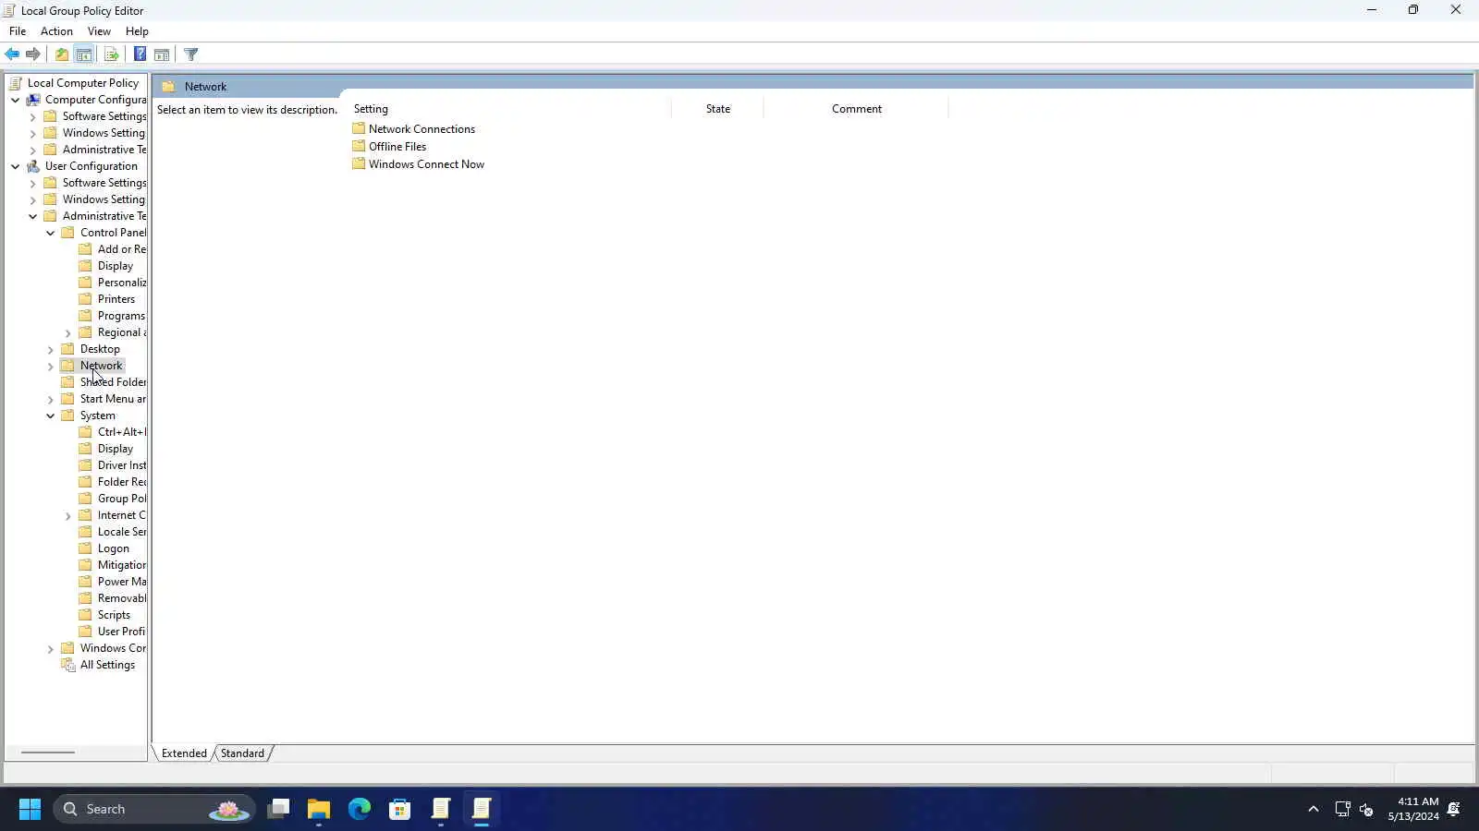Click the network status tray icon
This screenshot has width=1479, height=831.
tap(1342, 809)
